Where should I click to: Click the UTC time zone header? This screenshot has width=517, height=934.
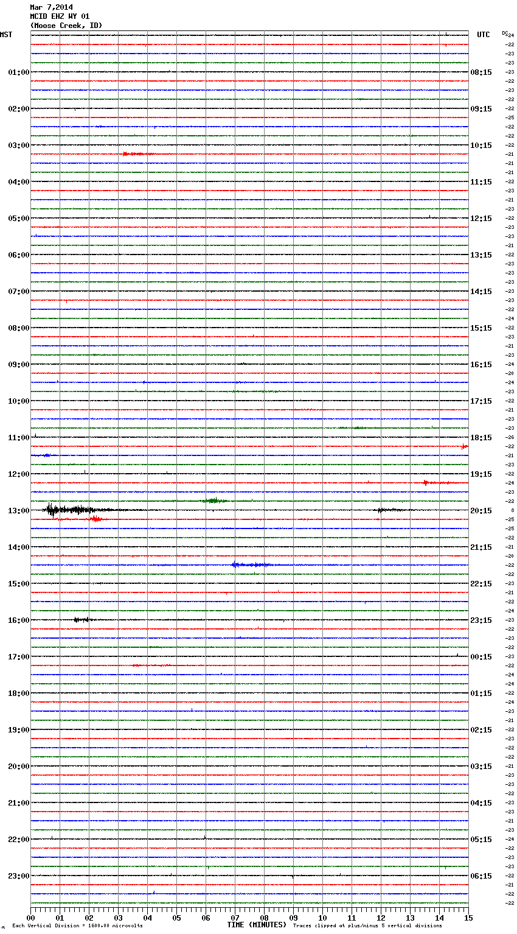click(484, 35)
